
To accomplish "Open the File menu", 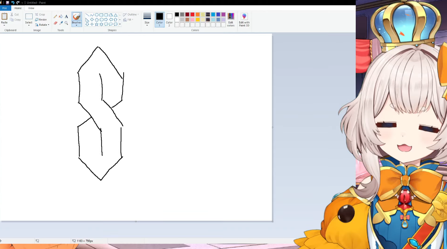I will click(x=5, y=8).
